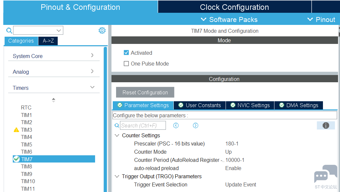The width and height of the screenshot is (340, 192).
Task: Select TIM5 in the Timers list
Action: click(27, 144)
